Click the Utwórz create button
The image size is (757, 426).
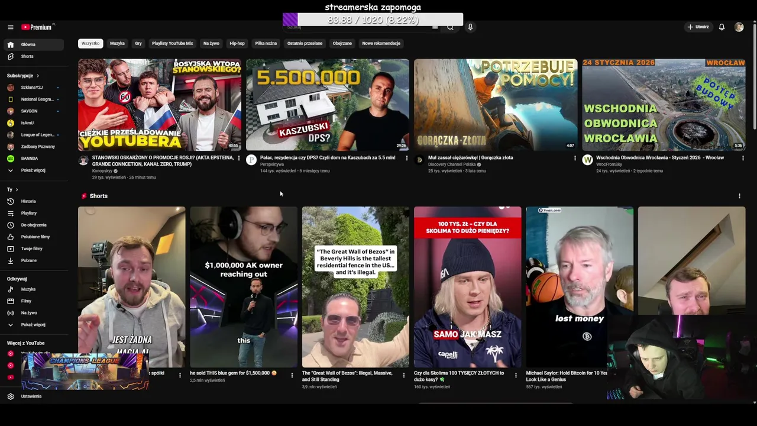click(698, 27)
